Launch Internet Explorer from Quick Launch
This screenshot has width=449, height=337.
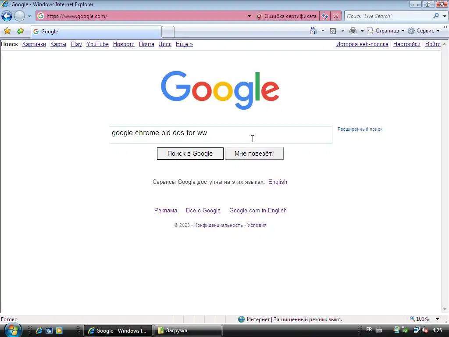point(39,330)
